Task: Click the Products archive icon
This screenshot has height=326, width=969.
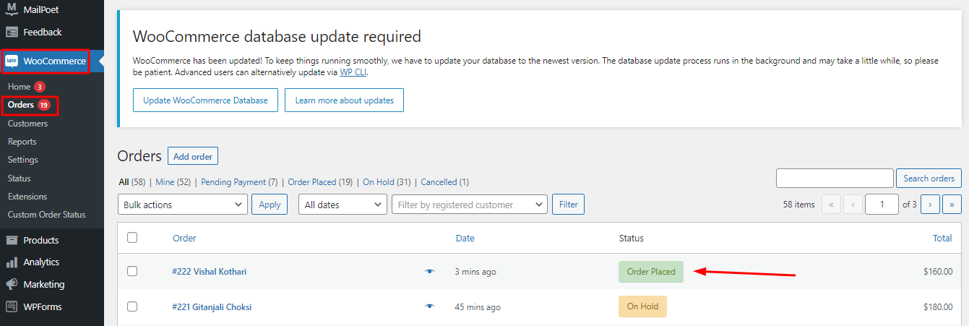Action: 12,240
